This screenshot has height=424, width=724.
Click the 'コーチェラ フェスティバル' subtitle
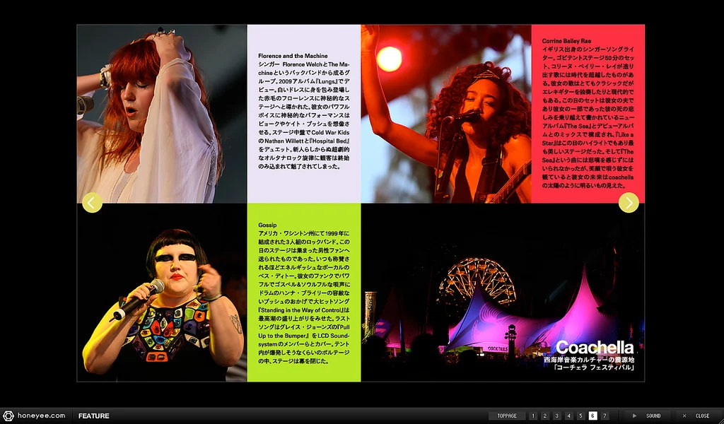pyautogui.click(x=594, y=367)
